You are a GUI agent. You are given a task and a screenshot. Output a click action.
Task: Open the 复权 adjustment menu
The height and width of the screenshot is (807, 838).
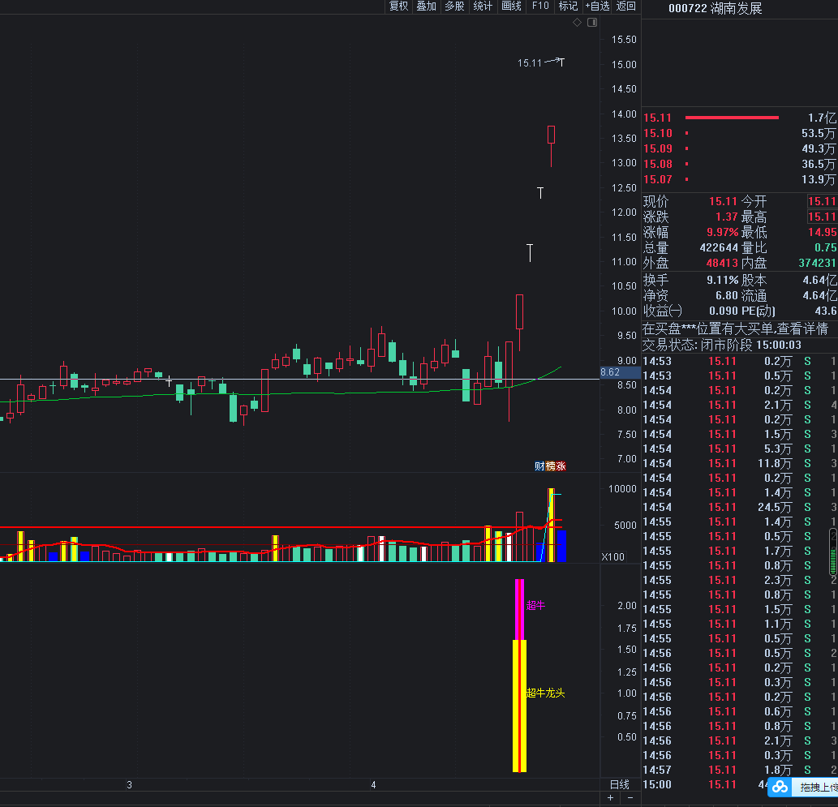(398, 6)
